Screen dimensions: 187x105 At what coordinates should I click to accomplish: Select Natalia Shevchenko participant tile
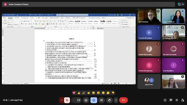click(149, 49)
